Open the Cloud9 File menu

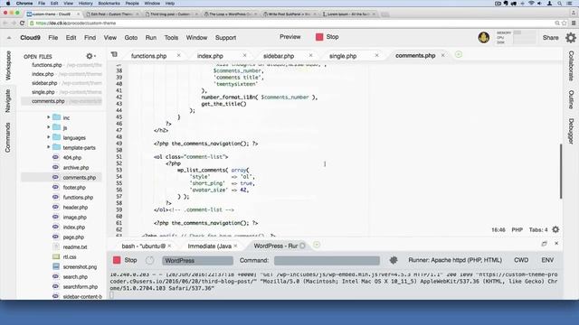coord(53,38)
